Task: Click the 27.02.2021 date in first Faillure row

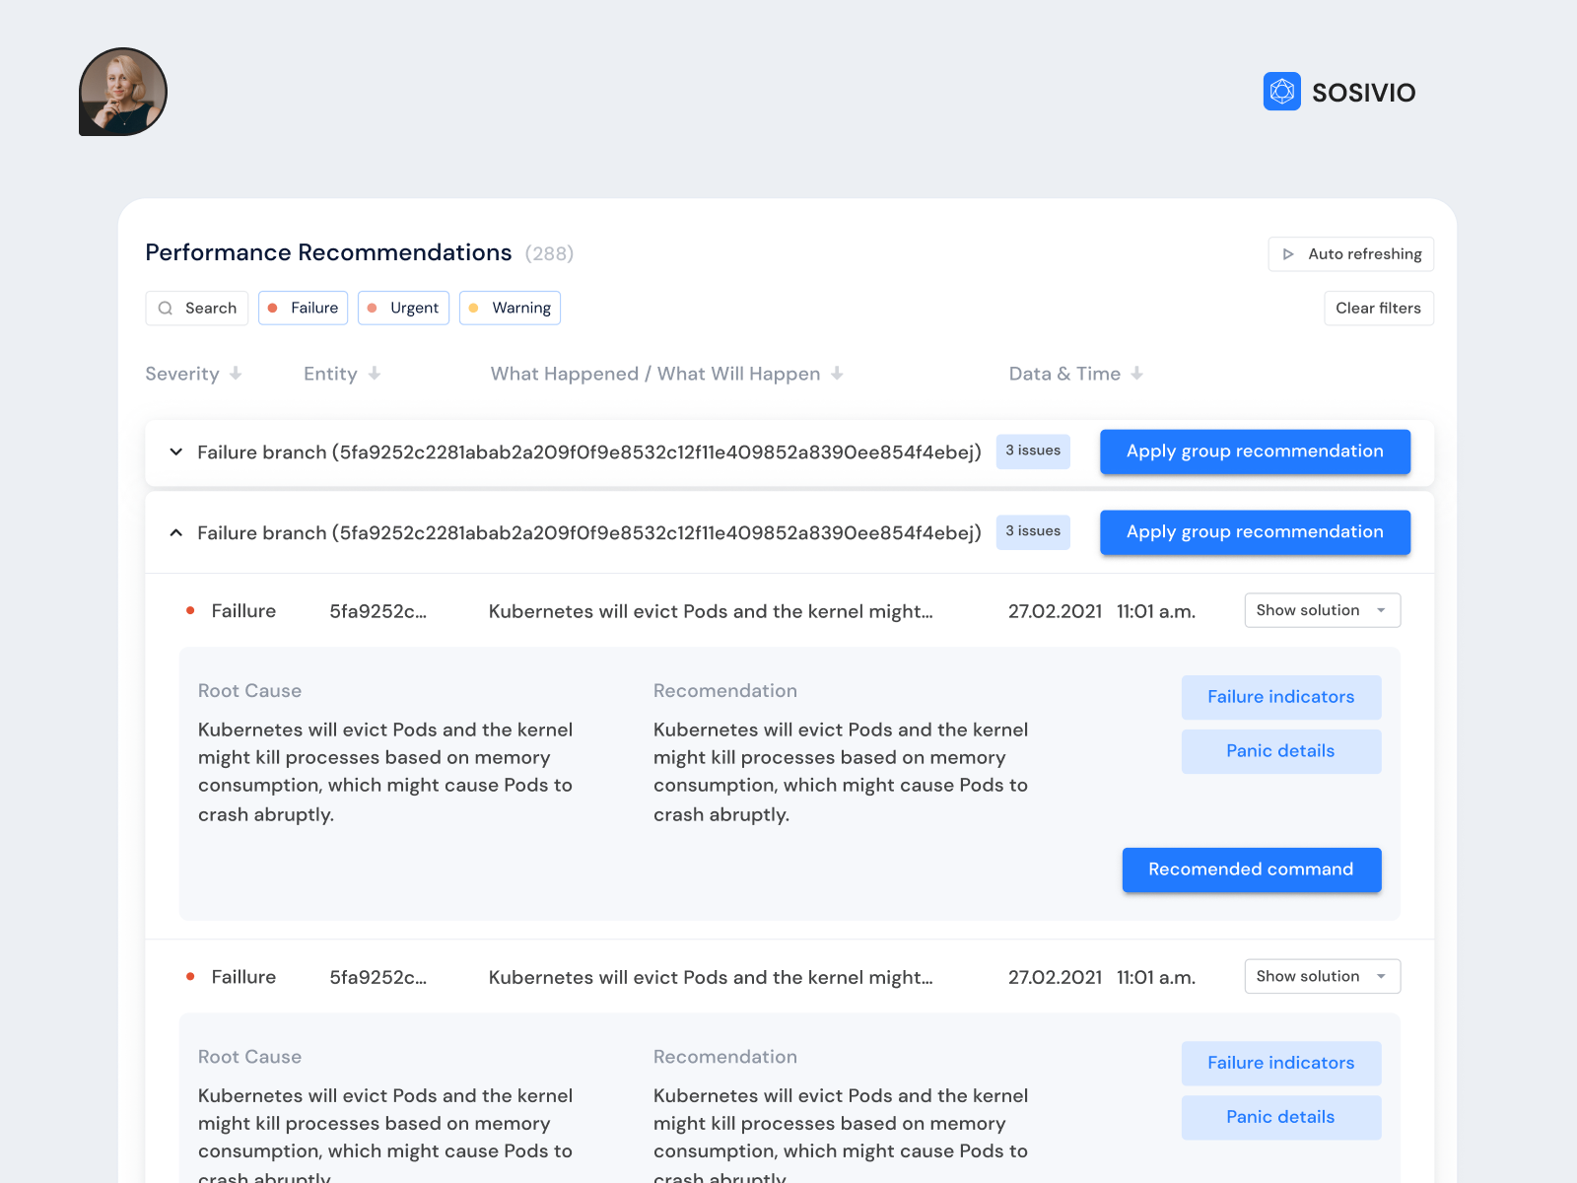Action: point(1055,611)
